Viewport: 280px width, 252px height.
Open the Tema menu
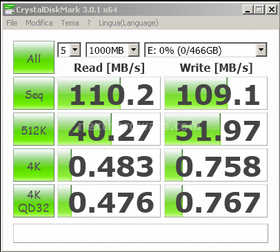pyautogui.click(x=70, y=23)
